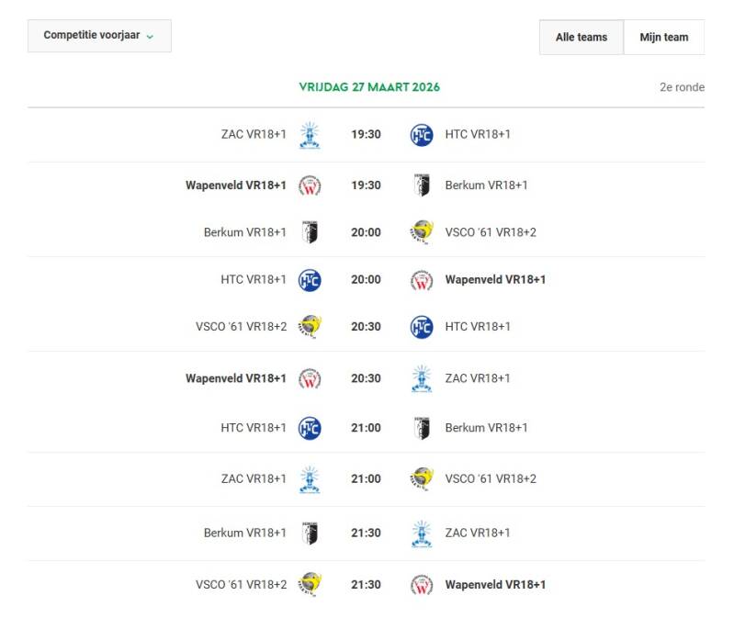
Task: Click the 2e ronde round label
Action: click(682, 87)
